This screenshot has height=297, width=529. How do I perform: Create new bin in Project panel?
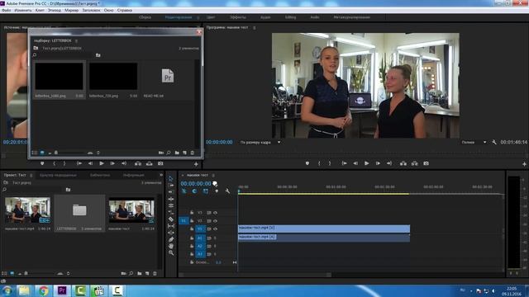tap(140, 273)
